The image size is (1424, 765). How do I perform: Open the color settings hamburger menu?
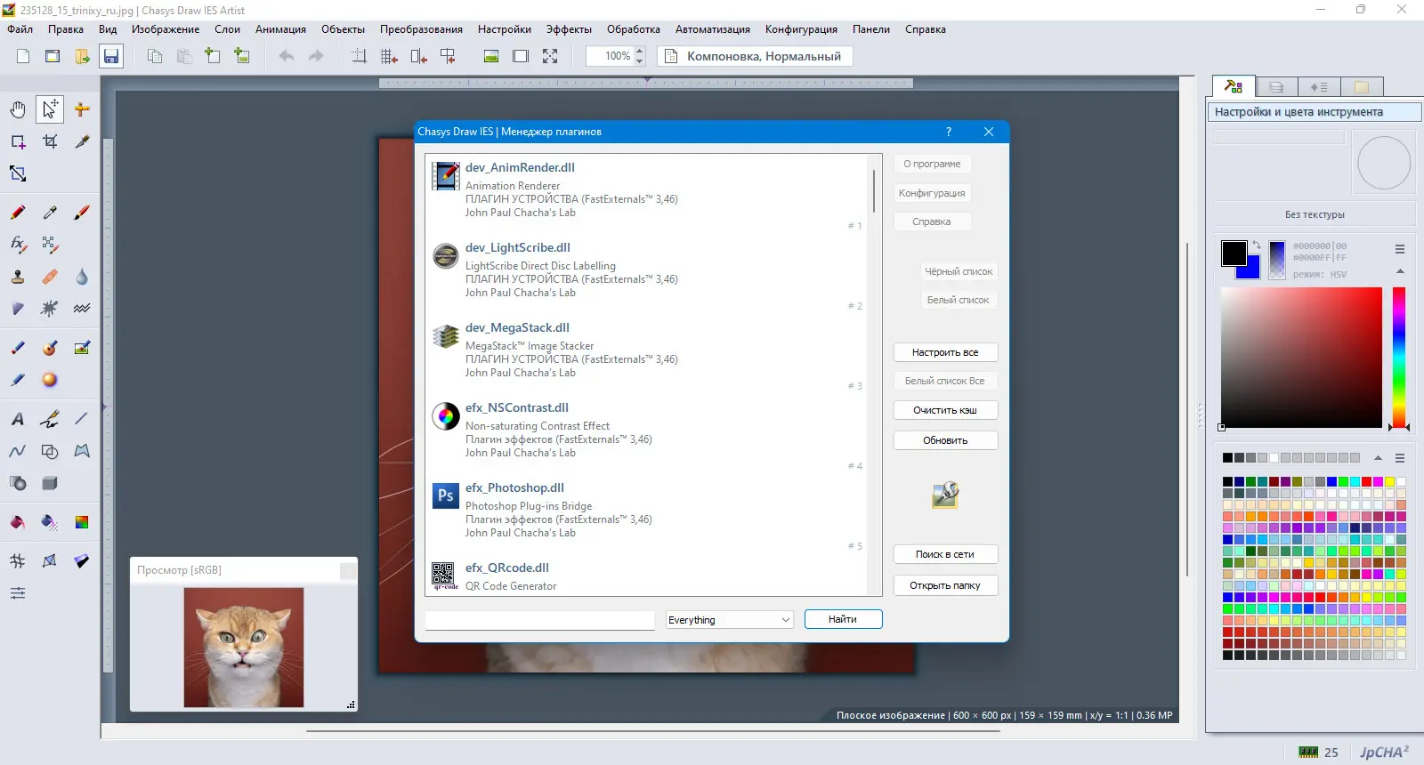(1400, 249)
